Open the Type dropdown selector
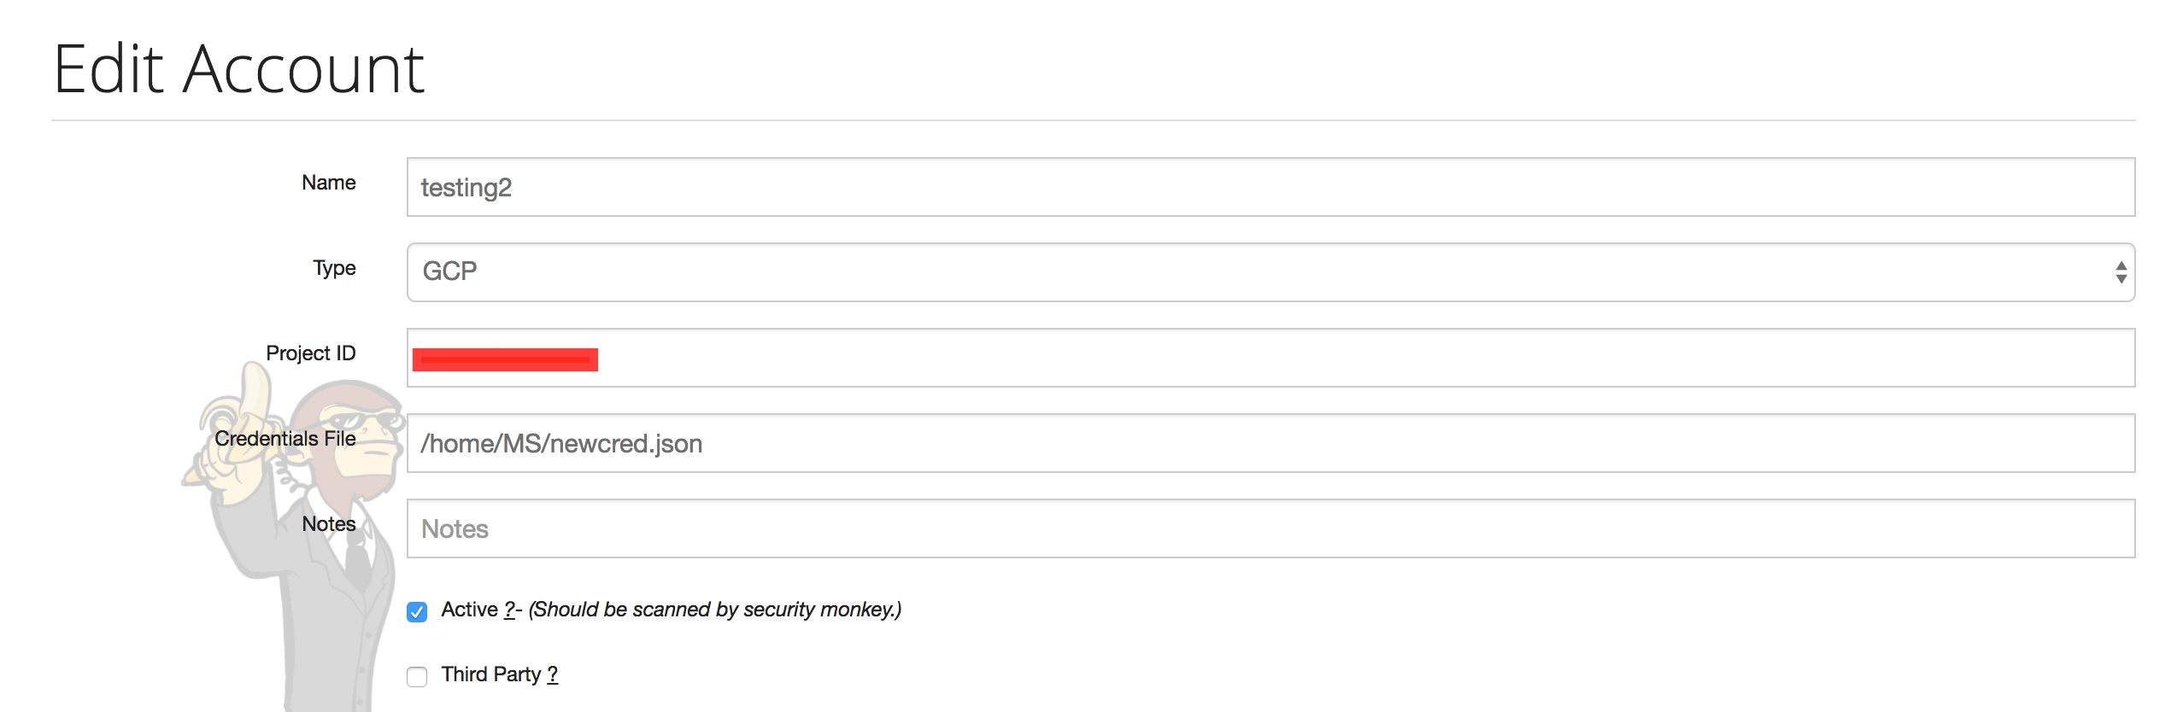 point(1265,271)
